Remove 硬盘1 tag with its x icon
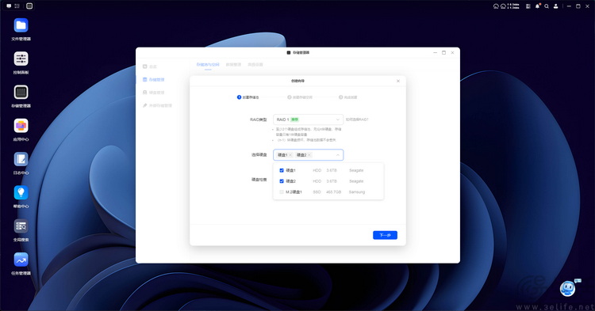The image size is (595, 311). [x=290, y=155]
